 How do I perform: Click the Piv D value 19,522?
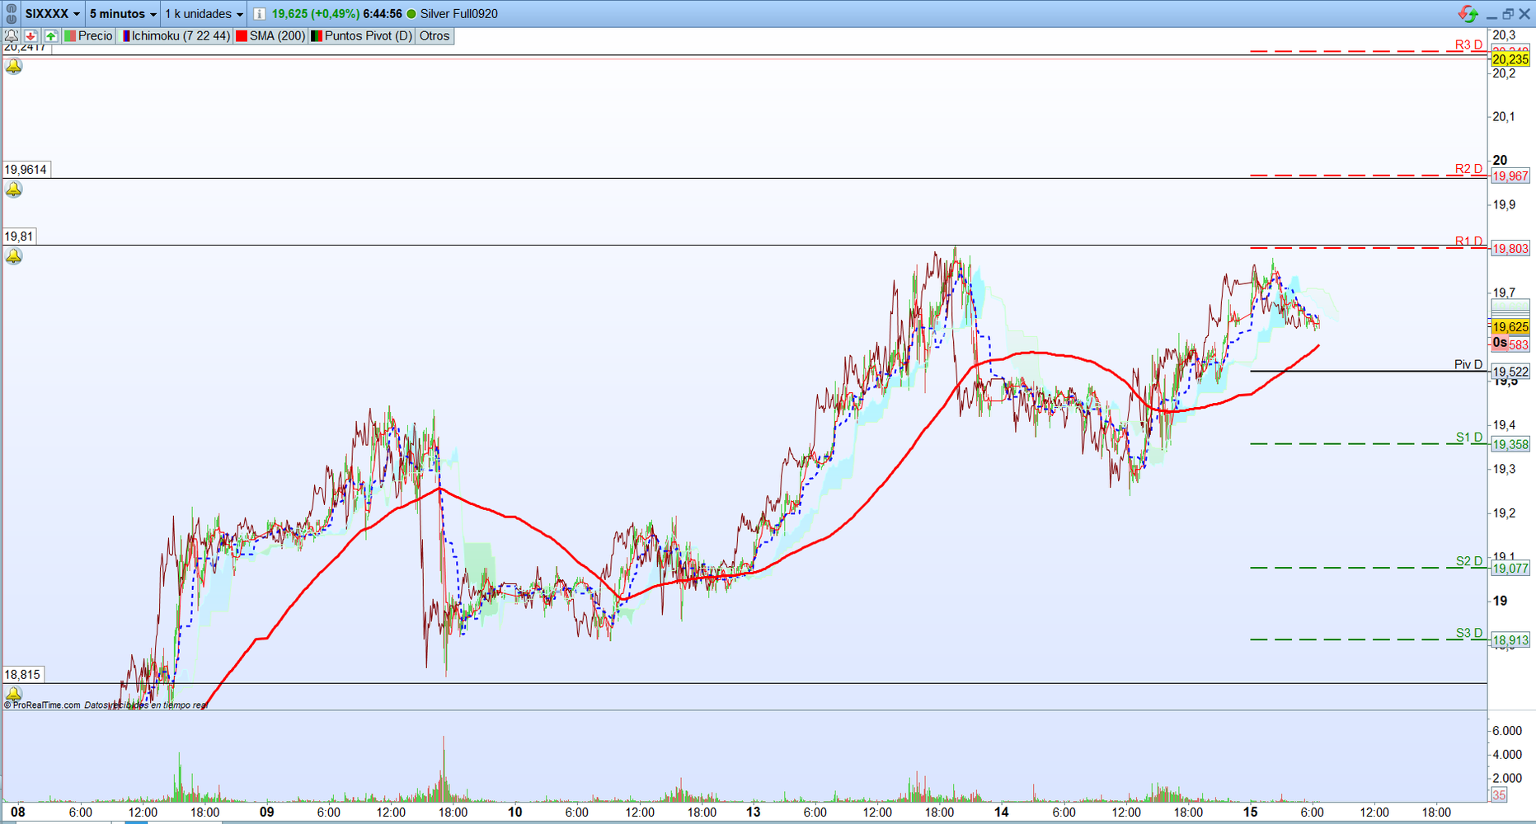[1510, 372]
